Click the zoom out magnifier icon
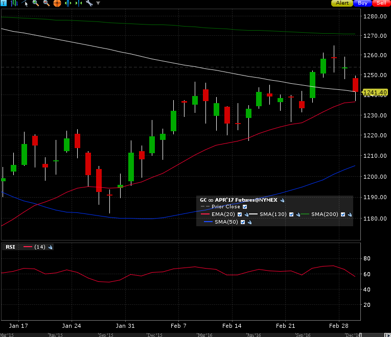Image resolution: width=391 pixels, height=337 pixels. click(46, 3)
